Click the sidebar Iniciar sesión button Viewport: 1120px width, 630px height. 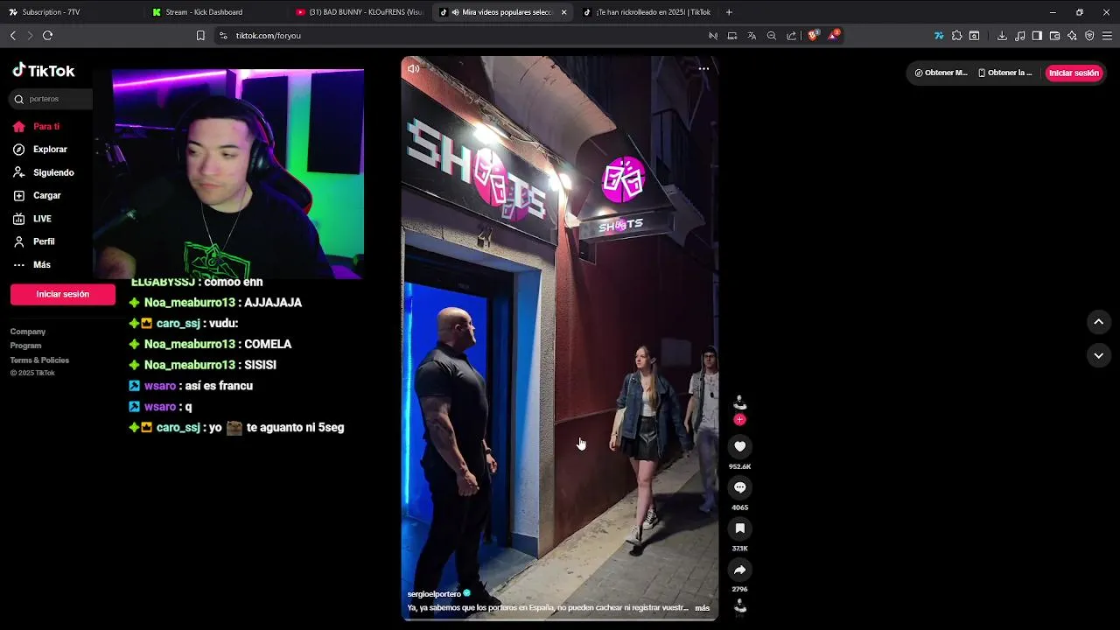pos(63,294)
